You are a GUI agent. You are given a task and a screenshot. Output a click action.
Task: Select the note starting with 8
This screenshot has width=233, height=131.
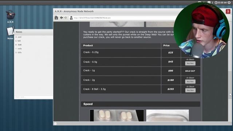19,45
